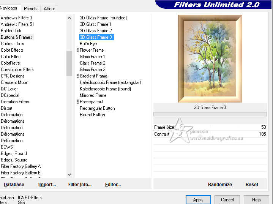Click the Contrast value 105
This screenshot has height=204, width=273.
pos(262,134)
